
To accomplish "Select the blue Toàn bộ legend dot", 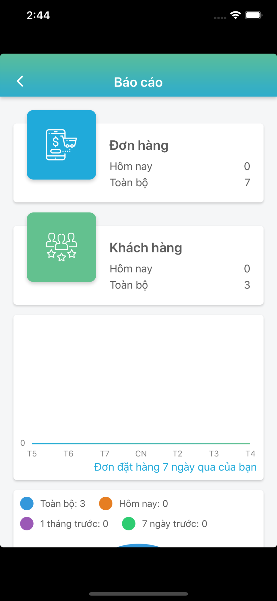I will (27, 504).
